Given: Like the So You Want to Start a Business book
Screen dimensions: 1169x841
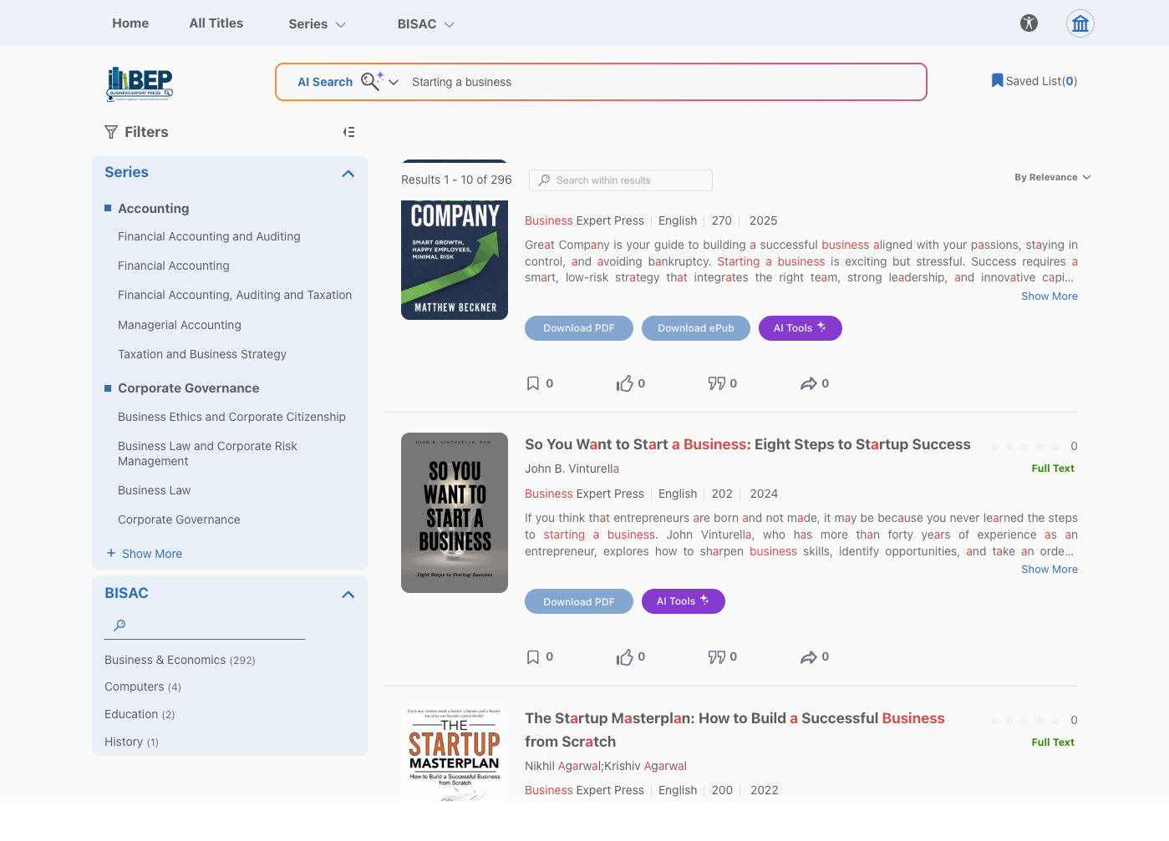Looking at the screenshot, I should point(624,657).
